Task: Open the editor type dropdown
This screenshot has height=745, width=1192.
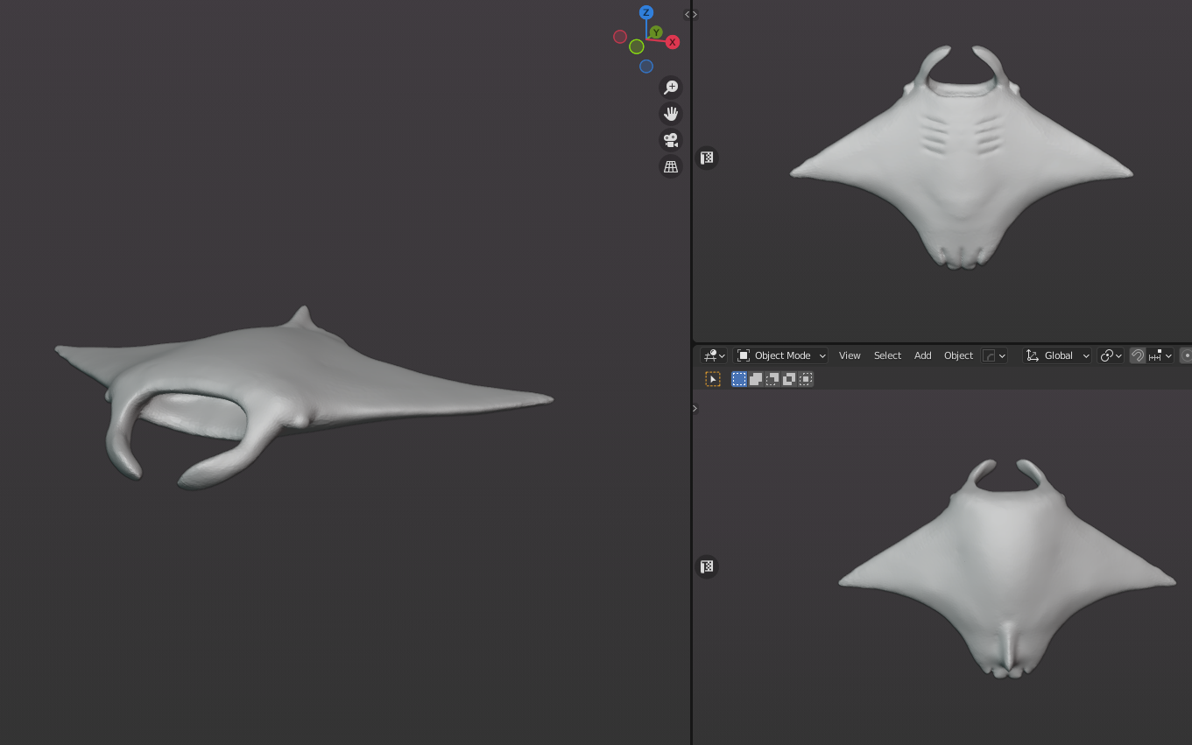Action: tap(713, 355)
